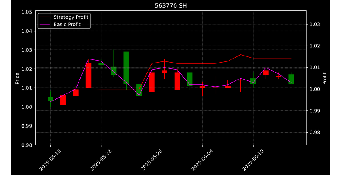Image resolution: width=342 pixels, height=175 pixels.
Task: Click the Price axis label
Action: [17, 78]
